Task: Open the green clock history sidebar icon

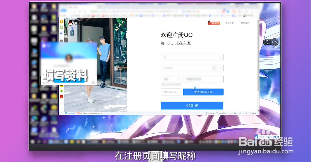Action: click(62, 27)
